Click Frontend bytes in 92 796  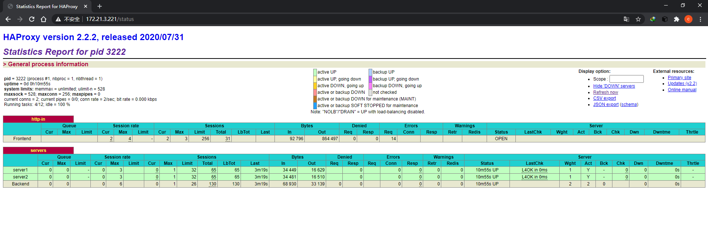(x=297, y=139)
